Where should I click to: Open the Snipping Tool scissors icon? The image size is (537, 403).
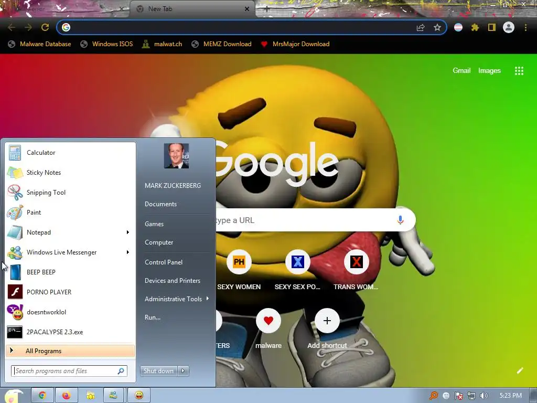[15, 192]
